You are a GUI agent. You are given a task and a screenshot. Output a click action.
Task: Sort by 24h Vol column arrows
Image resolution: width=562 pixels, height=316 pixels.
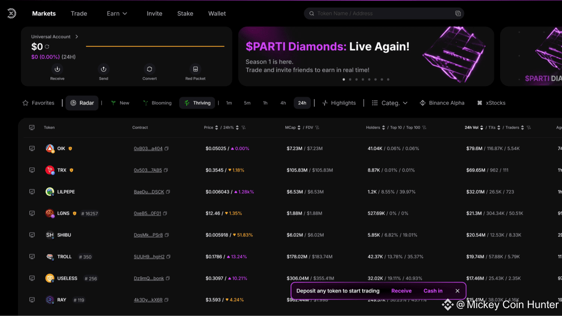pyautogui.click(x=483, y=128)
